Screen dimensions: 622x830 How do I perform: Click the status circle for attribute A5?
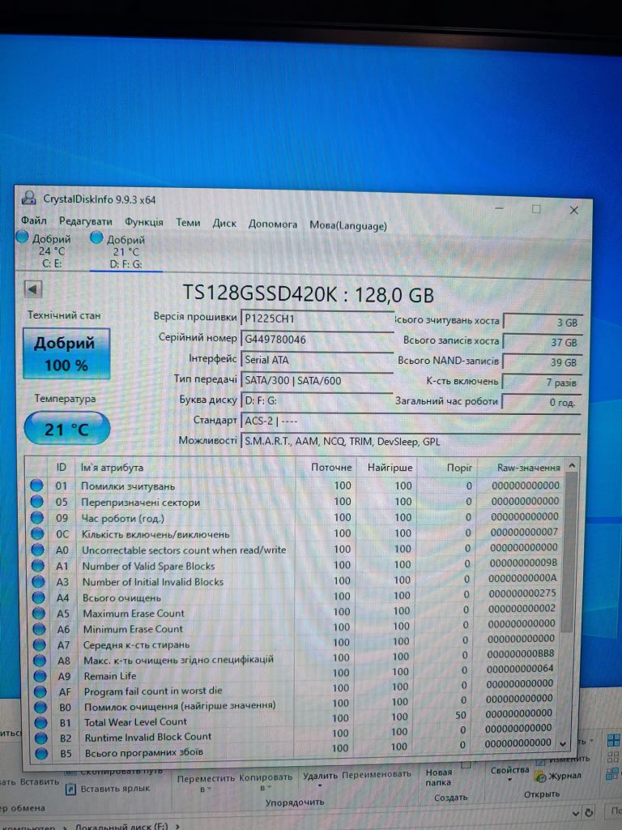[39, 613]
